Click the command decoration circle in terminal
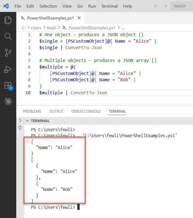This screenshot has height=218, width=193. [x=28, y=141]
